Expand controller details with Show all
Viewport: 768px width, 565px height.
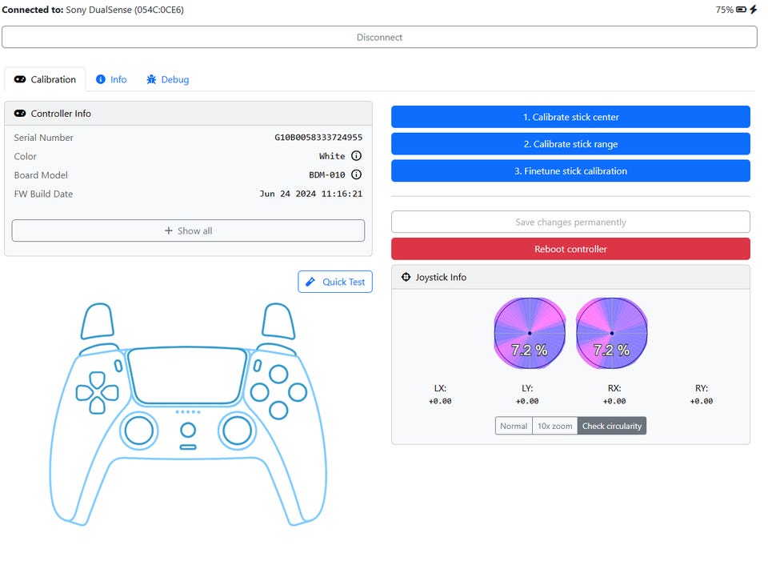coord(188,230)
